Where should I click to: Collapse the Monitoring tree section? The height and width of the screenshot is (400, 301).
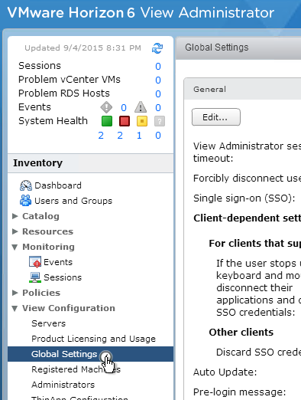(15, 247)
